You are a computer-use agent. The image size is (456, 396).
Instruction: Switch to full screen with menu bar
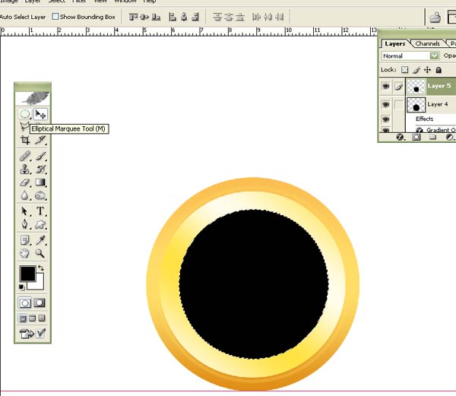[32, 318]
